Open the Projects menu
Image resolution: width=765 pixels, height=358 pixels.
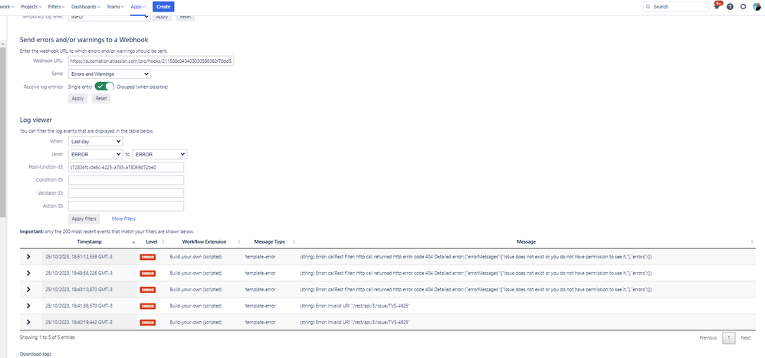pos(31,7)
